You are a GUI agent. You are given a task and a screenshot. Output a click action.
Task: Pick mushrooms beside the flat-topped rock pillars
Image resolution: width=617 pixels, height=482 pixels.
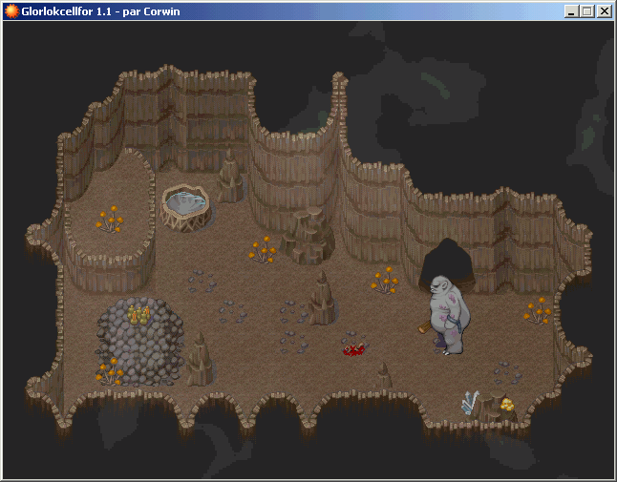(x=263, y=249)
